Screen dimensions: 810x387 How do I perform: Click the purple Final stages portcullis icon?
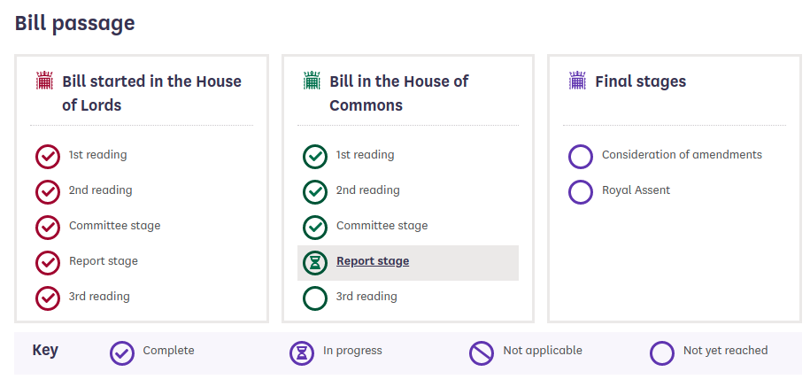click(577, 81)
